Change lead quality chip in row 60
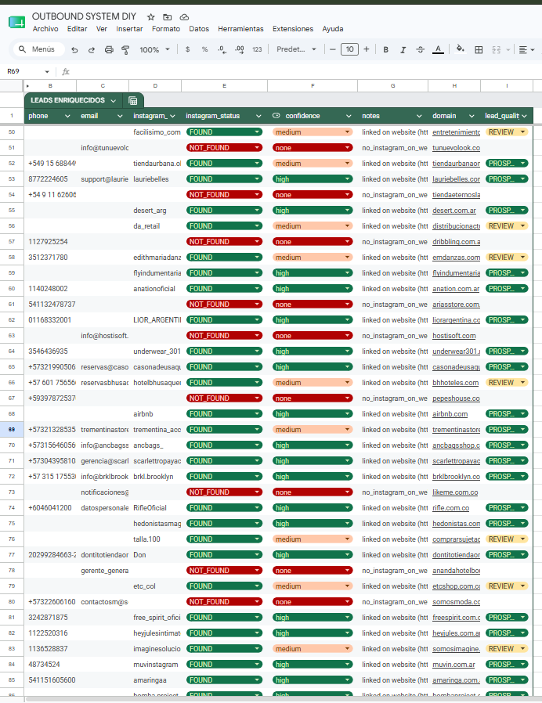This screenshot has height=703, width=542. [507, 289]
